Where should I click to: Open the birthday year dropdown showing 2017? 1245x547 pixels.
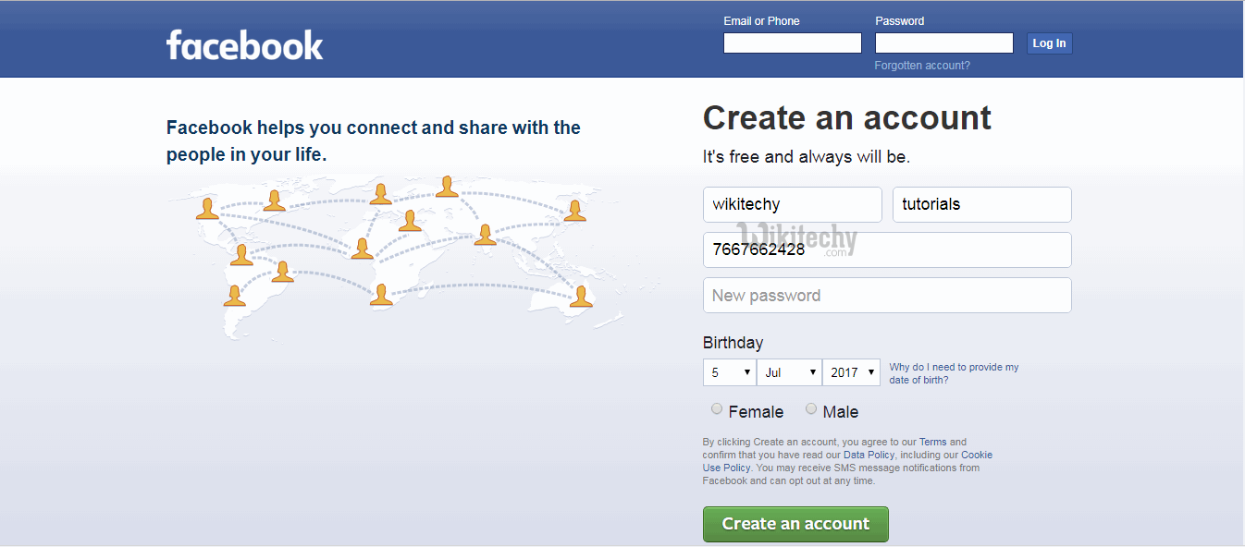tap(851, 372)
